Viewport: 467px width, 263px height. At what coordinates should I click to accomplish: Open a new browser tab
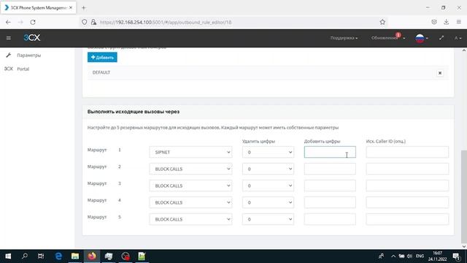(84, 8)
